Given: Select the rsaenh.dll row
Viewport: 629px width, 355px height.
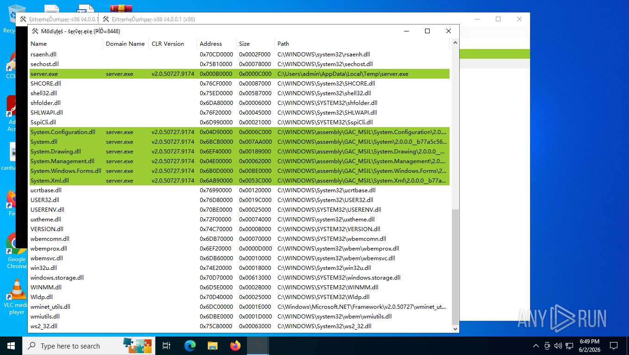Looking at the screenshot, I should (239, 55).
